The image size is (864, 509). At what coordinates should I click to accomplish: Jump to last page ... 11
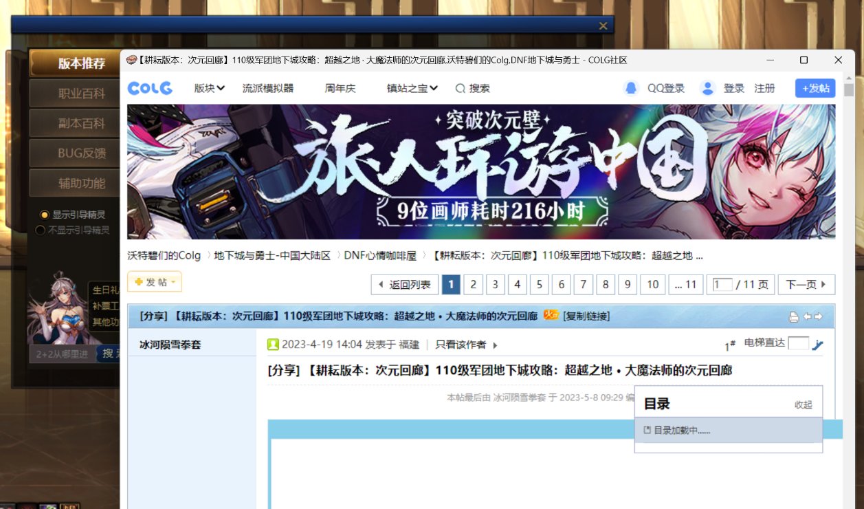685,285
